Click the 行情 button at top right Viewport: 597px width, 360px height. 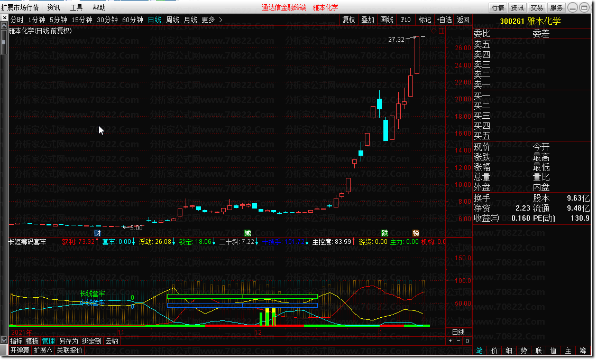tap(498, 7)
